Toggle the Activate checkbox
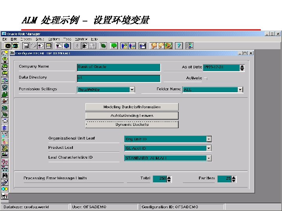282x211 pixels. [x=206, y=79]
